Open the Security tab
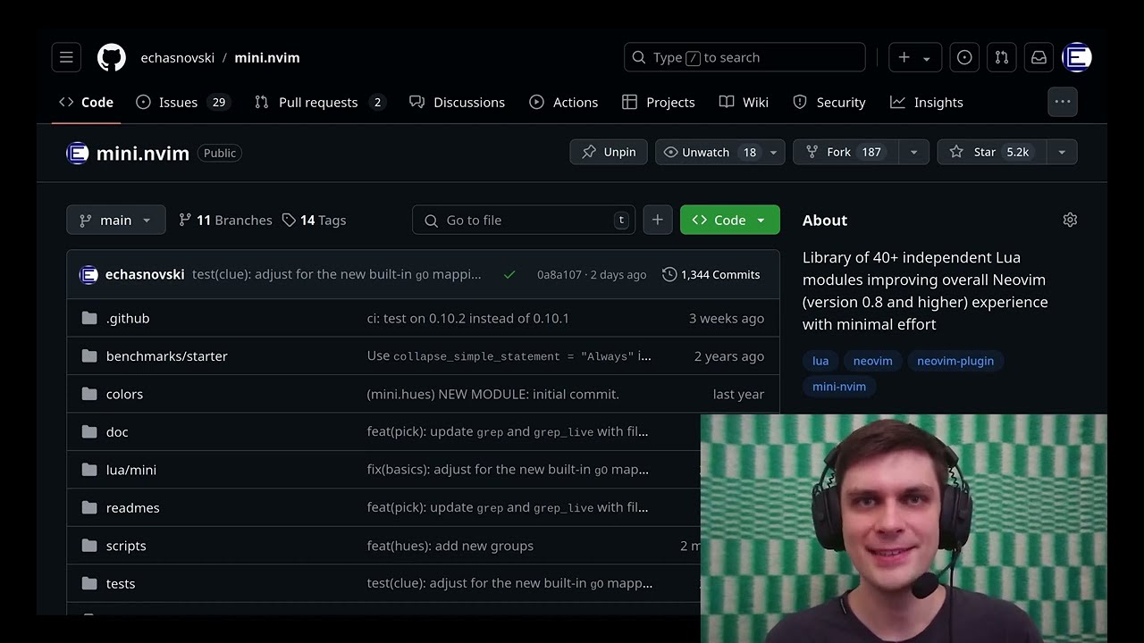The height and width of the screenshot is (643, 1144). click(829, 102)
